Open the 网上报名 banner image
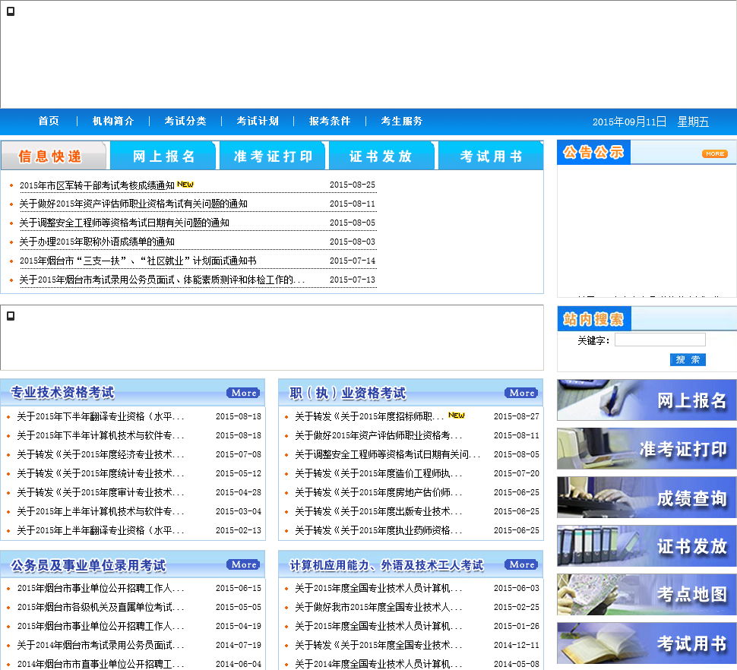 647,400
